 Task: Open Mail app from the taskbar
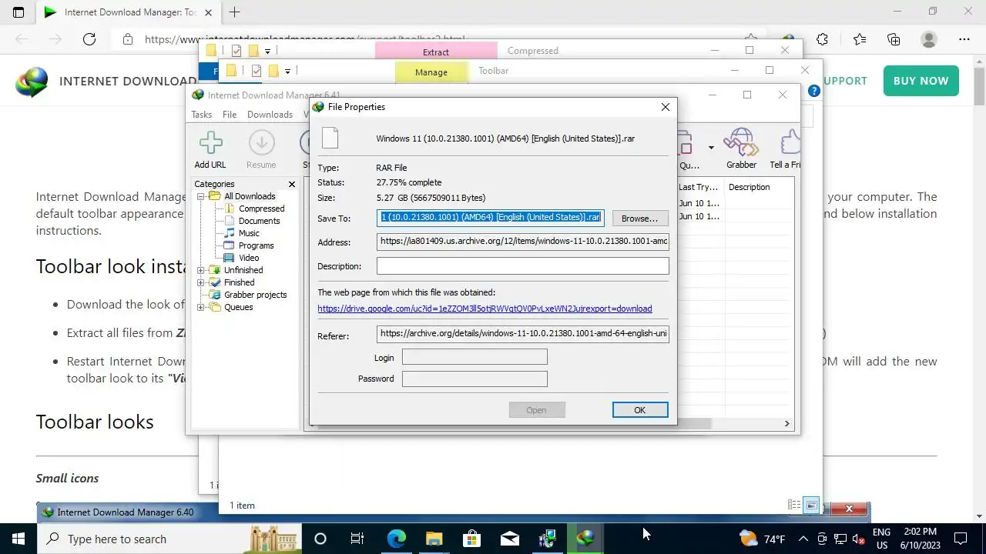click(x=509, y=539)
